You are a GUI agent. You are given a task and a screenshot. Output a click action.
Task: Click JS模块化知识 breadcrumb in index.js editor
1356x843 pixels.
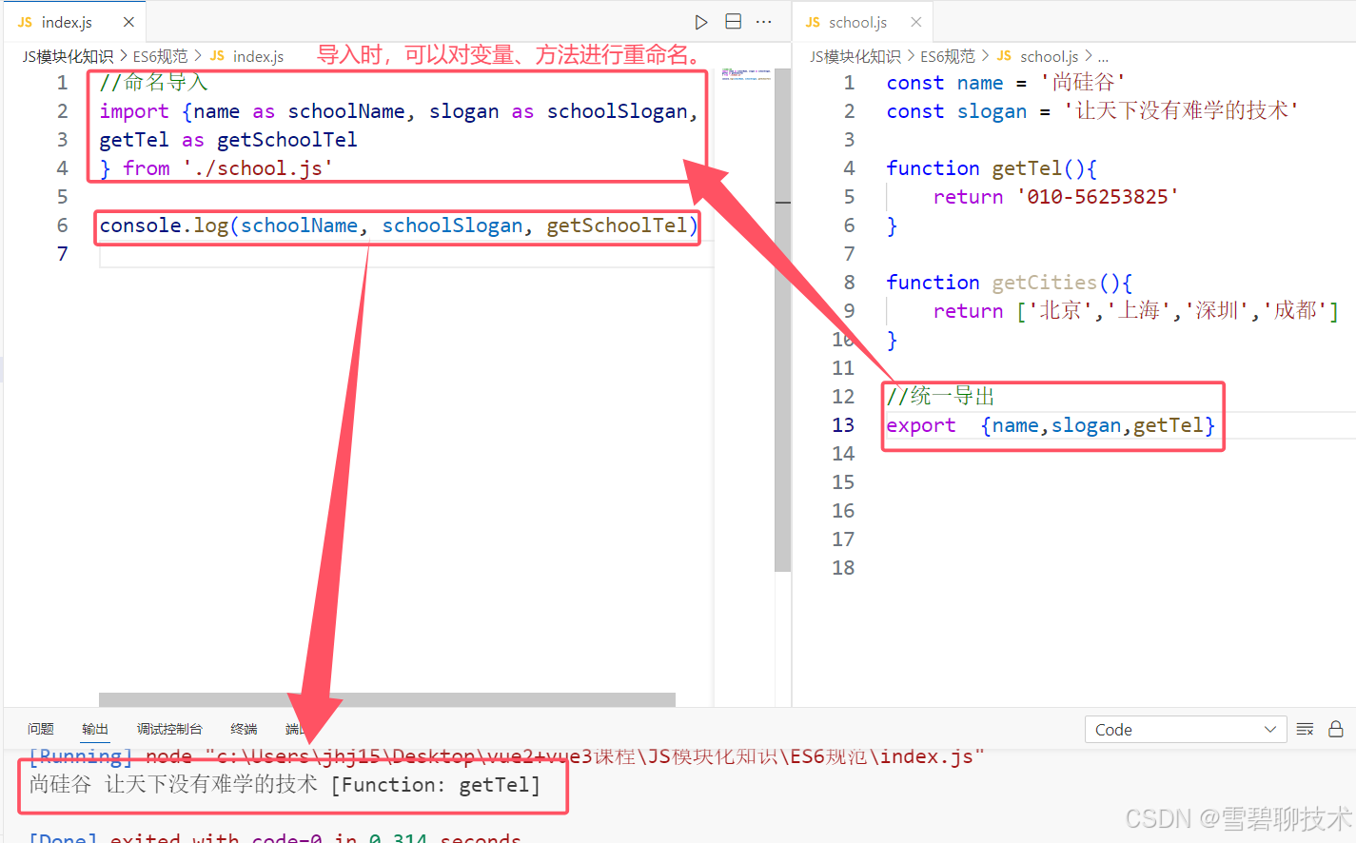[x=68, y=56]
